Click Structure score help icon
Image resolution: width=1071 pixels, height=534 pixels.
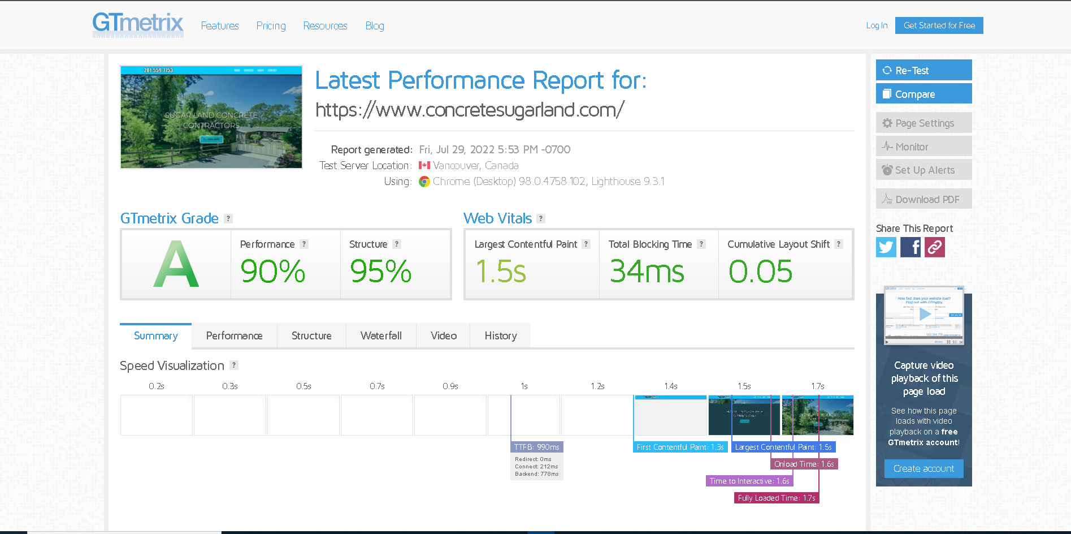[x=397, y=244]
